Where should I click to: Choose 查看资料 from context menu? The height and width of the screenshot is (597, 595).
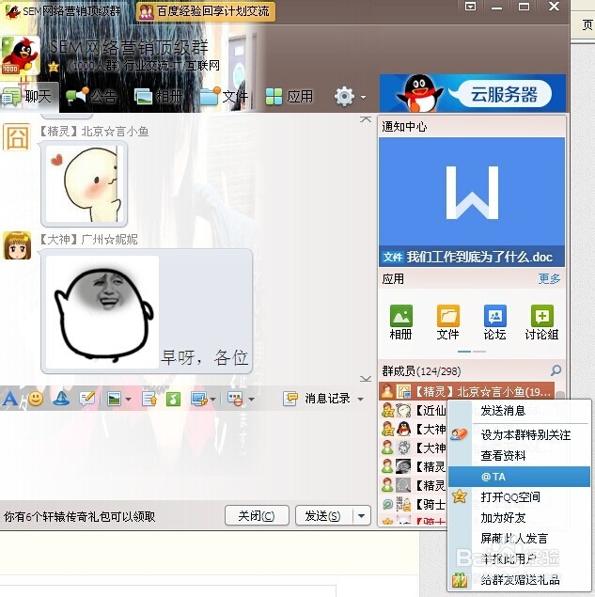(x=520, y=455)
